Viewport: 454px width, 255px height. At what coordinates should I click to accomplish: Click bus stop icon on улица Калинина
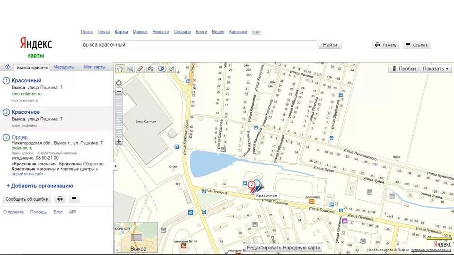256,127
